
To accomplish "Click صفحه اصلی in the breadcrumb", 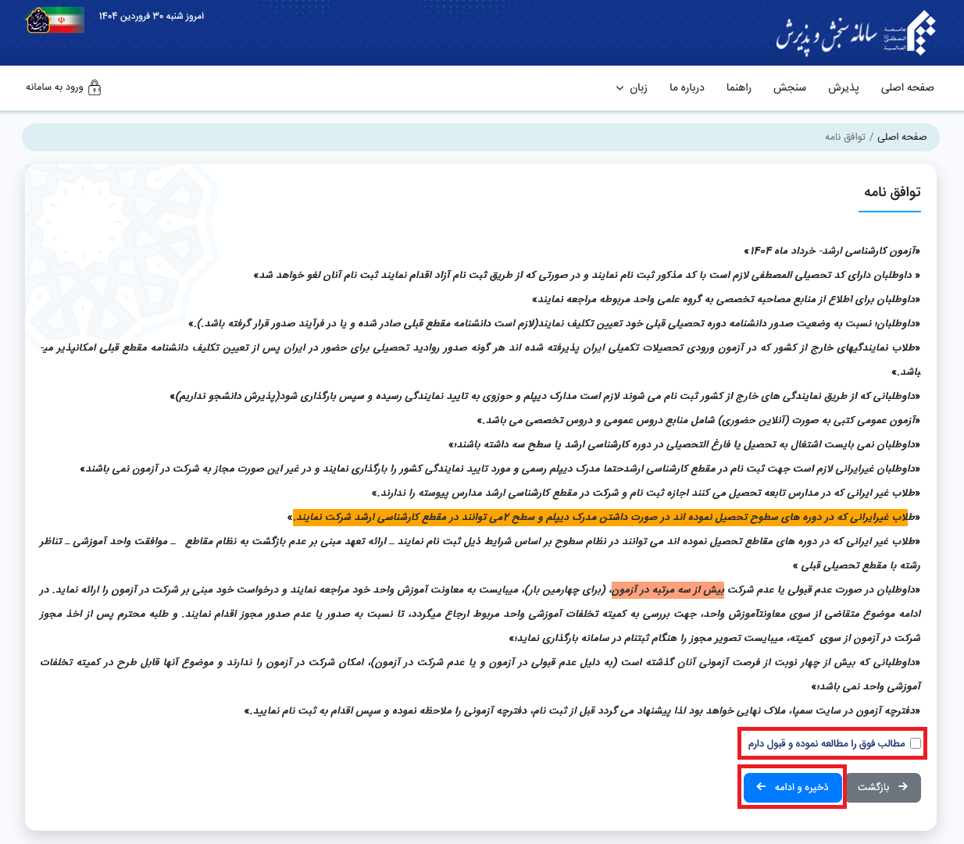I will pos(902,137).
